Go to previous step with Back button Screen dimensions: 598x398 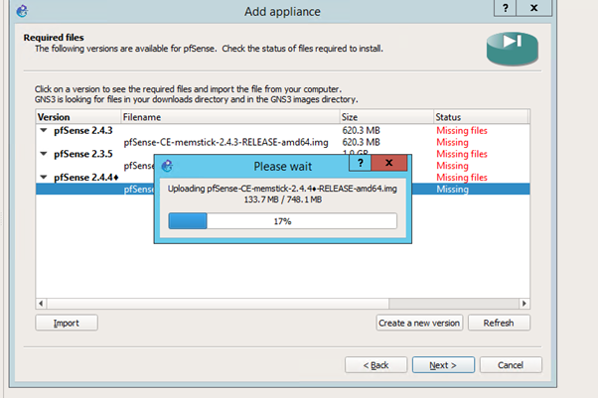[376, 365]
